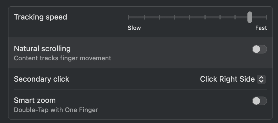Click the Content tracks finger movement description

point(62,58)
